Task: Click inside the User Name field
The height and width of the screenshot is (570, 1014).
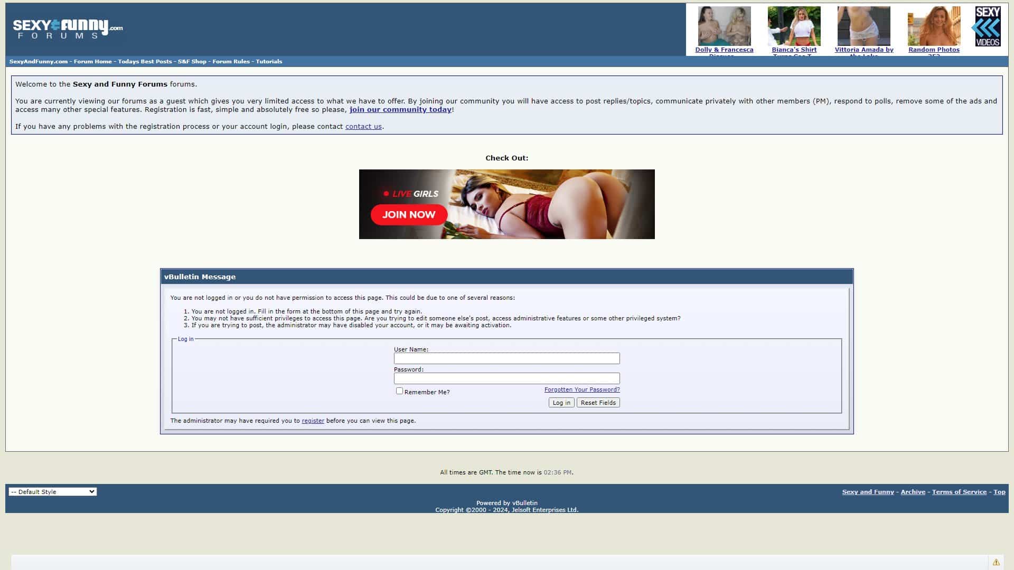Action: [506, 358]
